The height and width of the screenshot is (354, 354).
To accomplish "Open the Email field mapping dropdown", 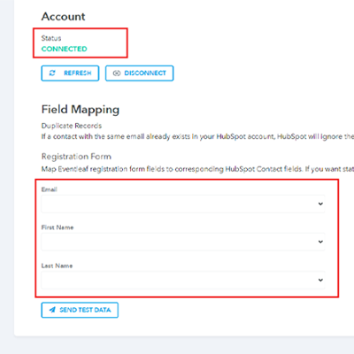I will click(183, 204).
